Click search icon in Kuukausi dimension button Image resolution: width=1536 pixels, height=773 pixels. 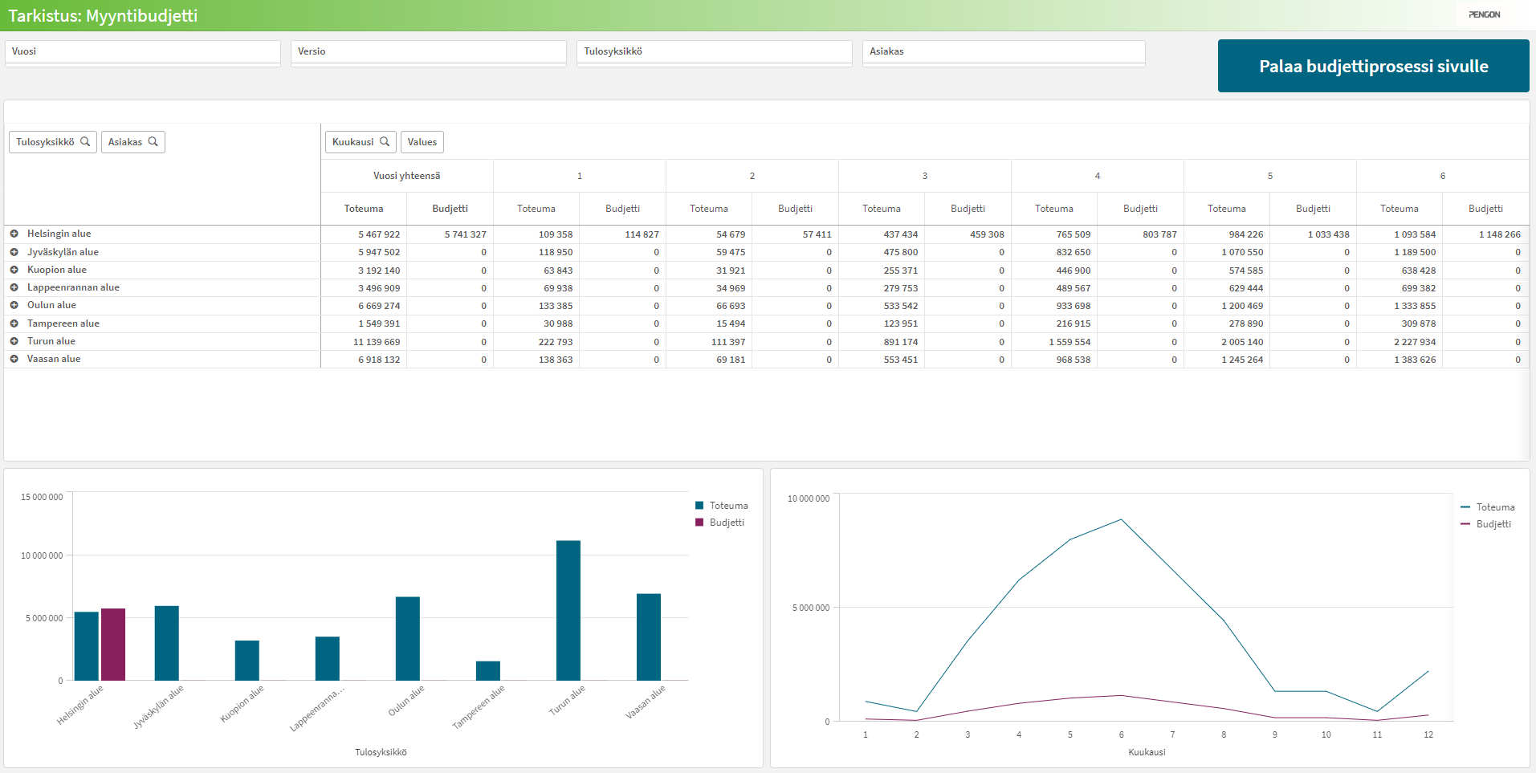(x=385, y=141)
